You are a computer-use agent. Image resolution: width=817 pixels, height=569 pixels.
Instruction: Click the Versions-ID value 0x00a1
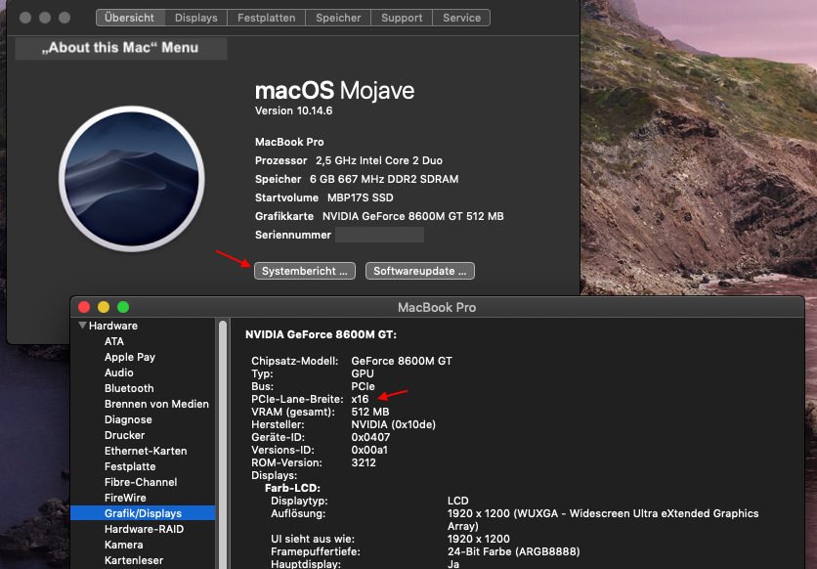[369, 450]
